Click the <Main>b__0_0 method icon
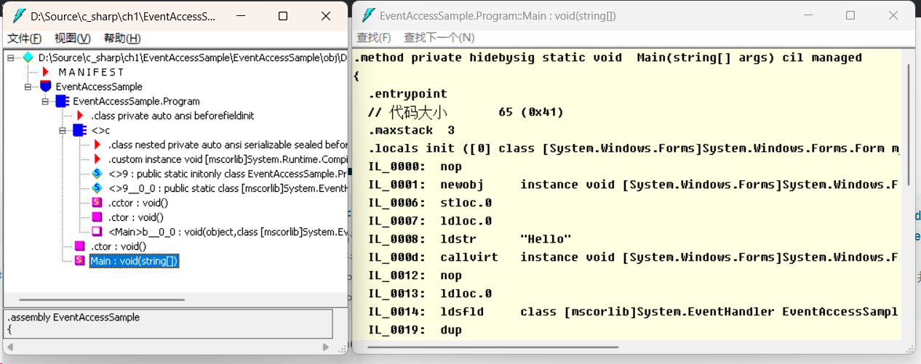The image size is (921, 364). pyautogui.click(x=97, y=232)
